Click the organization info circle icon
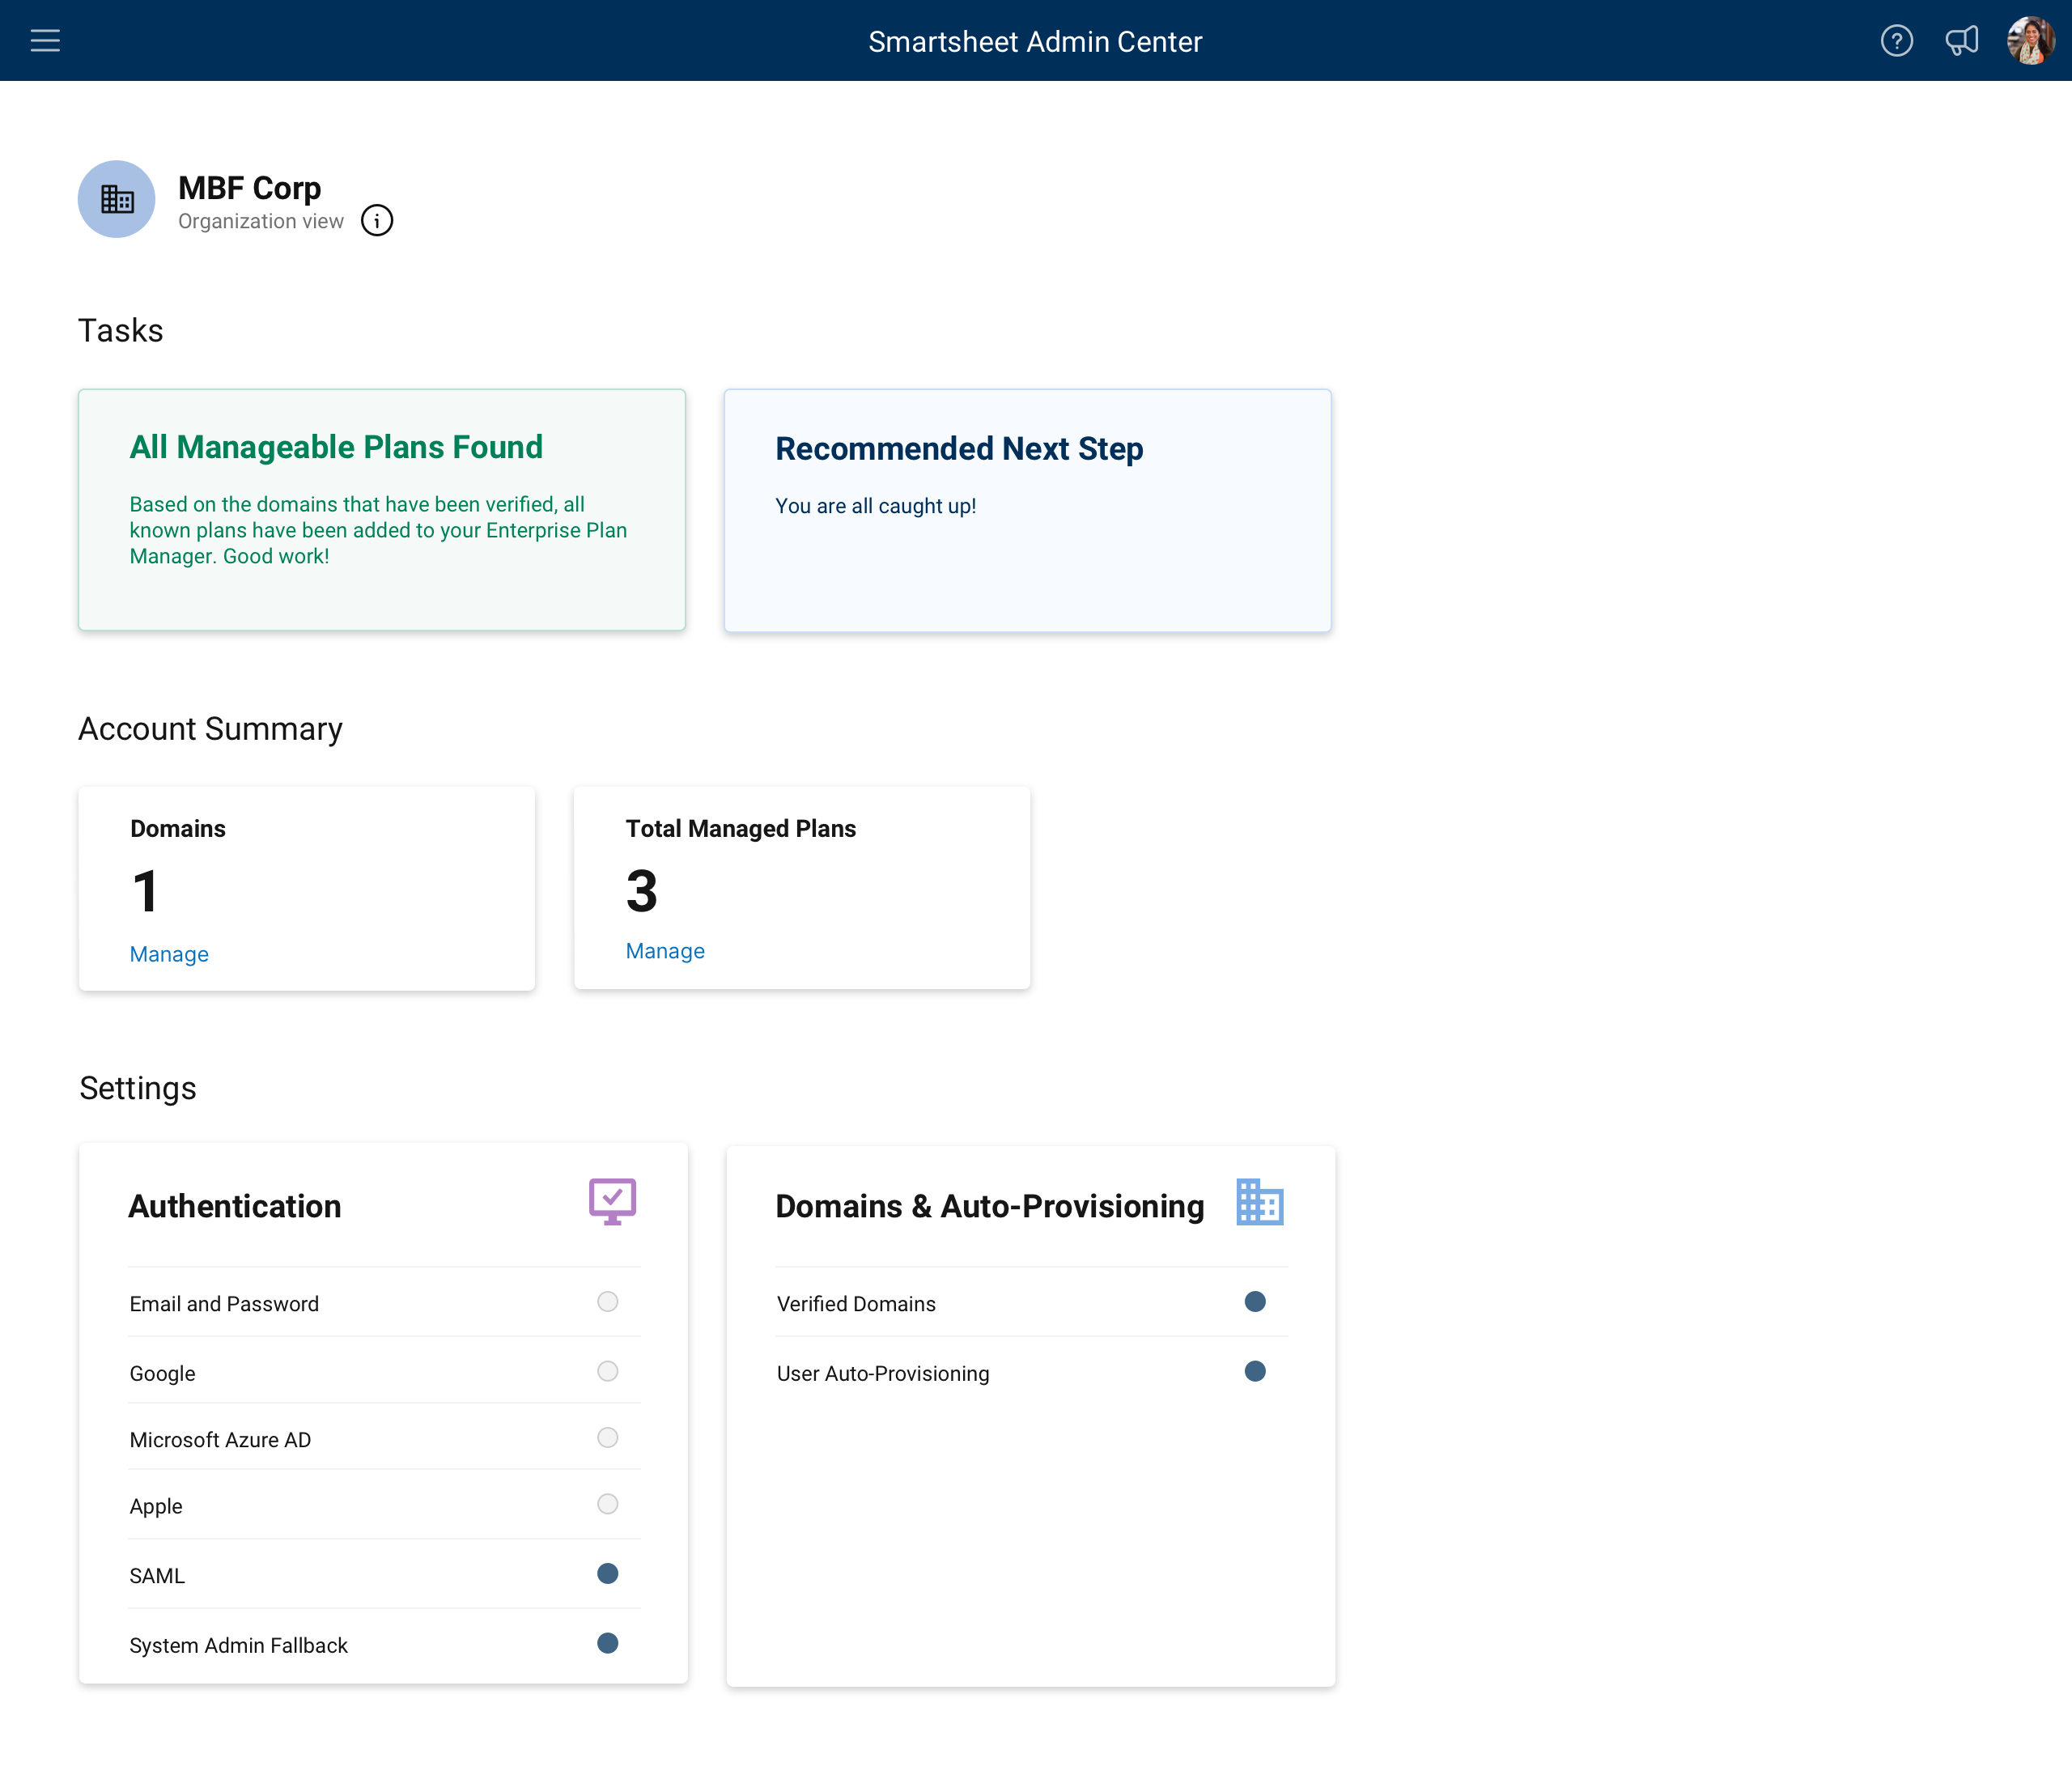2072x1792 pixels. [377, 222]
